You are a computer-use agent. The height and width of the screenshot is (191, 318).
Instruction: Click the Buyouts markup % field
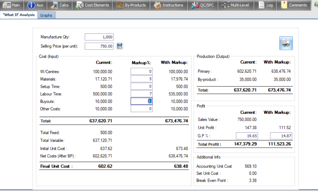pyautogui.click(x=142, y=101)
